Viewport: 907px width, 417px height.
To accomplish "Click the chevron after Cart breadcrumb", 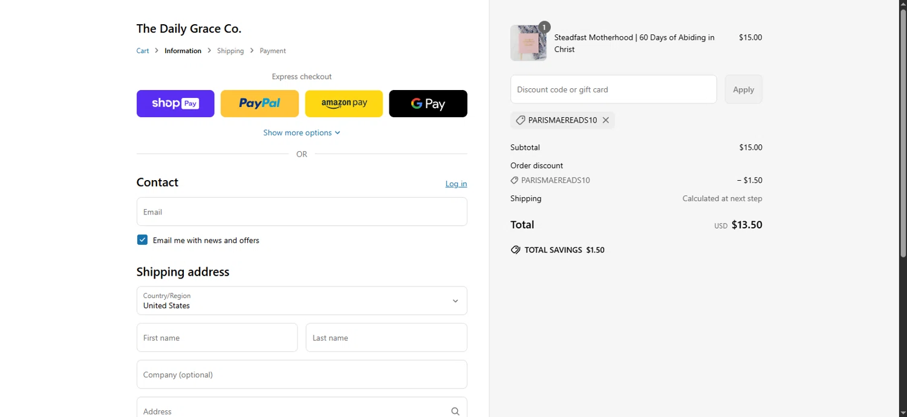I will tap(157, 51).
